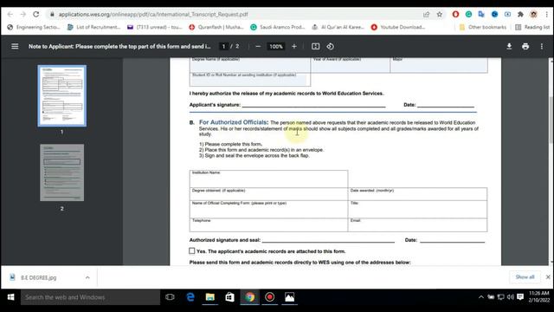Open downloaded B.E DEGREE.jpg file

[x=38, y=277]
